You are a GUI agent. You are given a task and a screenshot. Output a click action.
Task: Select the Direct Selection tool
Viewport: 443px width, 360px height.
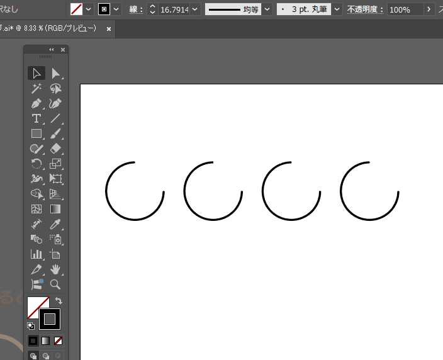(x=55, y=73)
